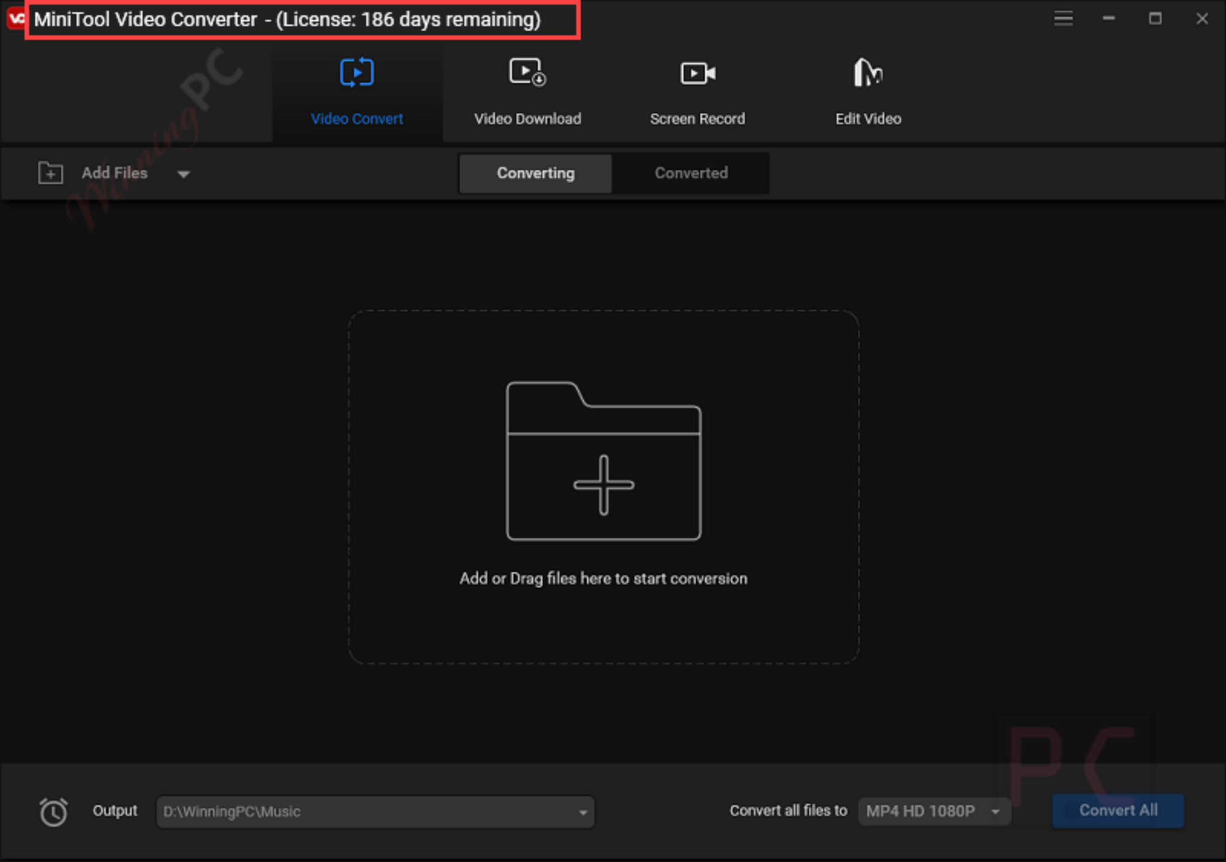The width and height of the screenshot is (1226, 862).
Task: Click the Output label
Action: pyautogui.click(x=114, y=811)
